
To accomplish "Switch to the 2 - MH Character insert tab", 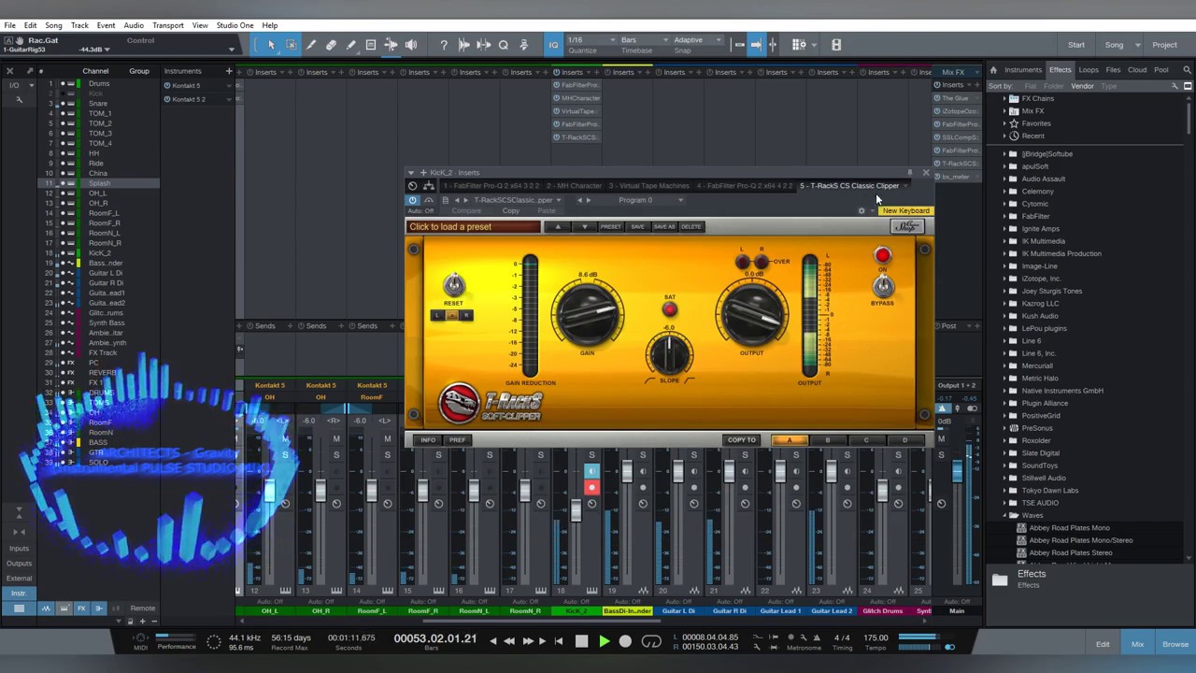I will 574,186.
